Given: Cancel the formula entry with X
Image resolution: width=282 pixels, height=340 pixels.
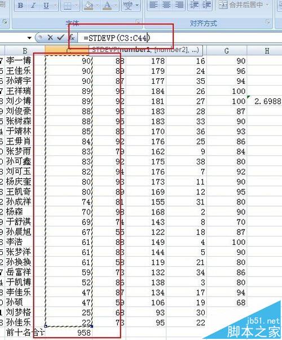Looking at the screenshot, I should pos(50,38).
